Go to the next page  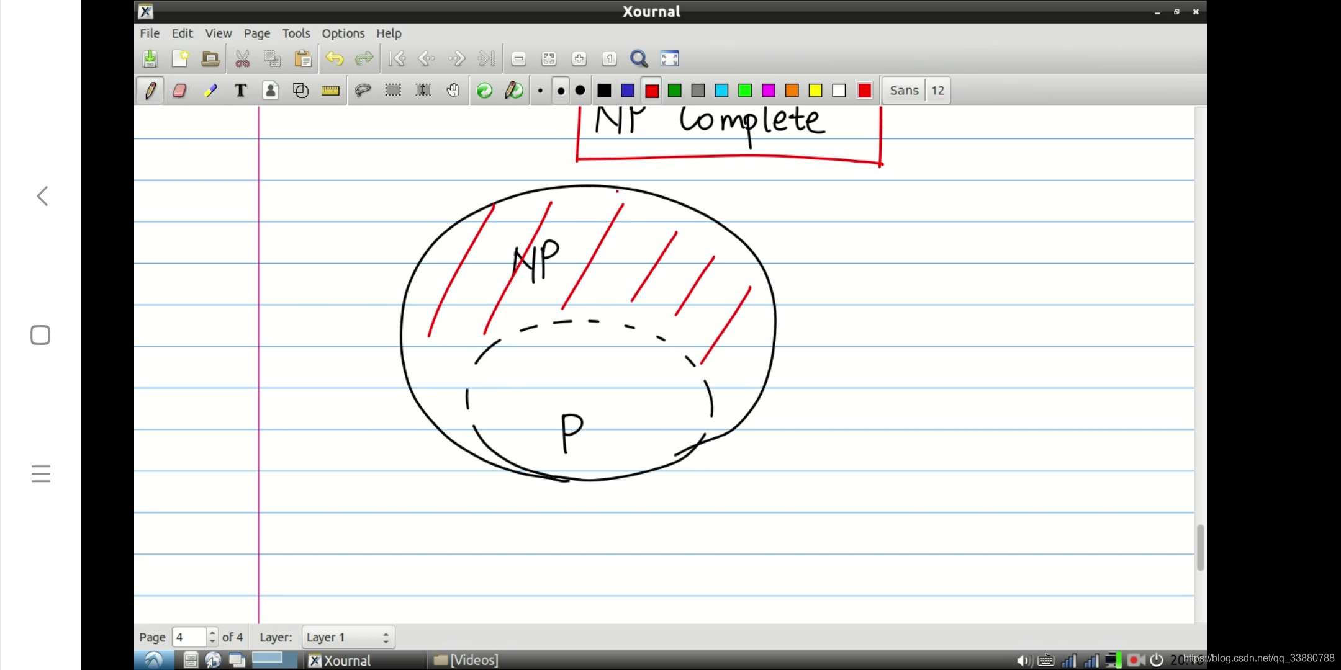coord(457,58)
